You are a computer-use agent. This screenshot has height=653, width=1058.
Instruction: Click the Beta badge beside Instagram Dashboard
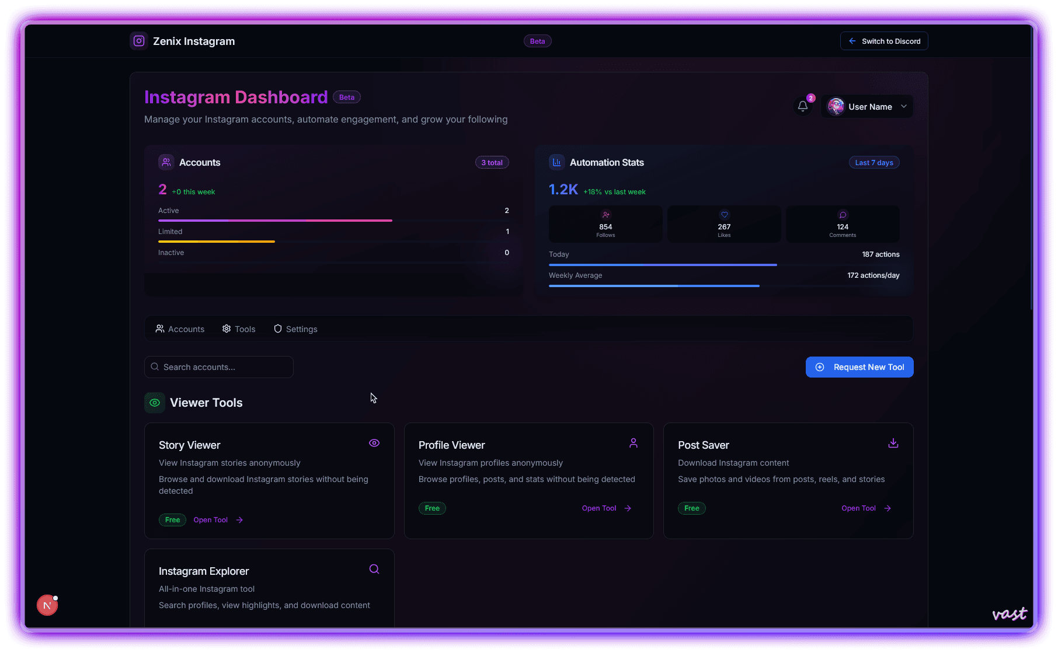347,97
